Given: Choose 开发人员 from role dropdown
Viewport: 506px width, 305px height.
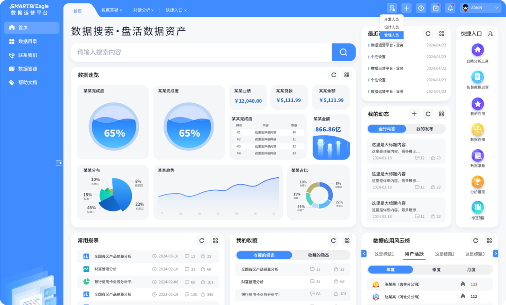Looking at the screenshot, I should coord(391,19).
